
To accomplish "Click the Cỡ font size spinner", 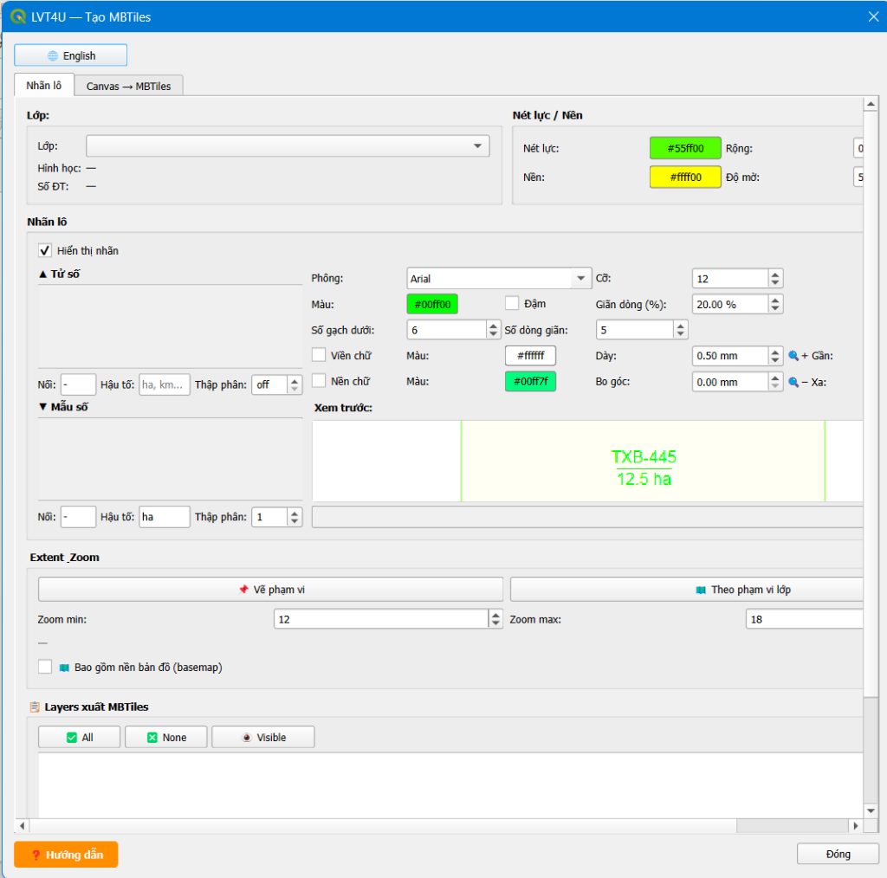I will point(737,278).
